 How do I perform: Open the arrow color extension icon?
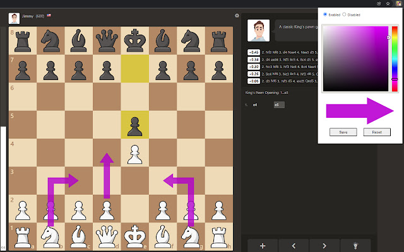coord(398,4)
